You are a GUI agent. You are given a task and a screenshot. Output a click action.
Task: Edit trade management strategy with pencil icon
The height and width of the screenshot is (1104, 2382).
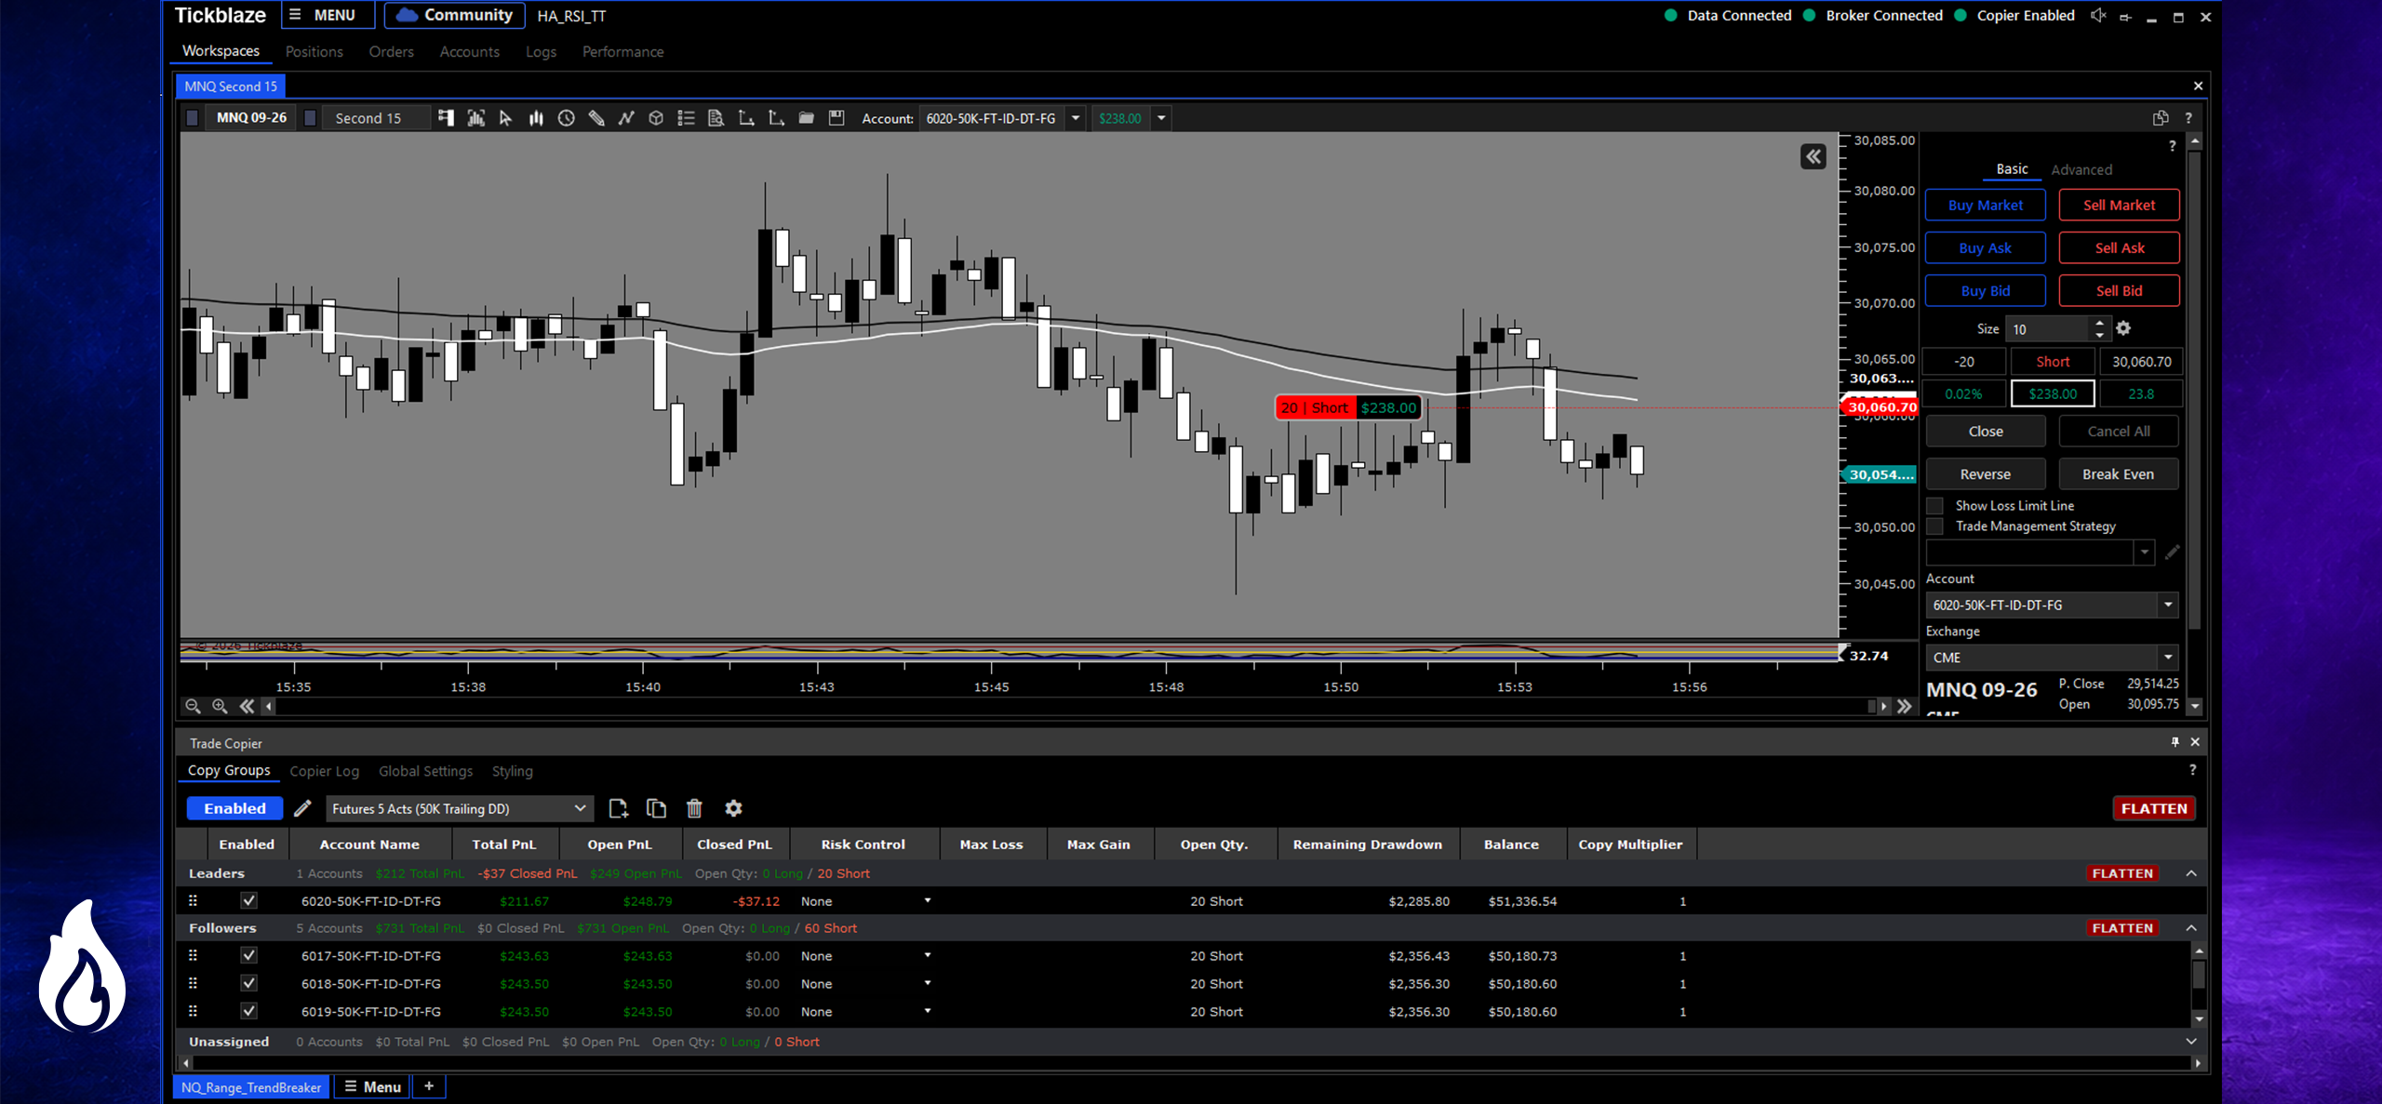(2172, 552)
